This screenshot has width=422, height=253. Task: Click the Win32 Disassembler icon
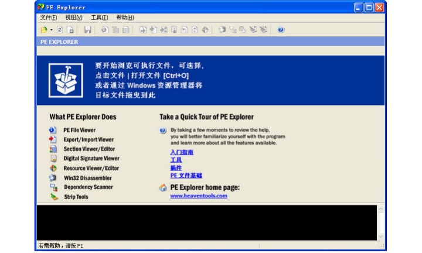(x=53, y=178)
